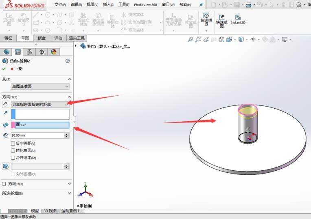Click the draft on/off icon
Viewport: 311px width, 219px height.
(6, 166)
